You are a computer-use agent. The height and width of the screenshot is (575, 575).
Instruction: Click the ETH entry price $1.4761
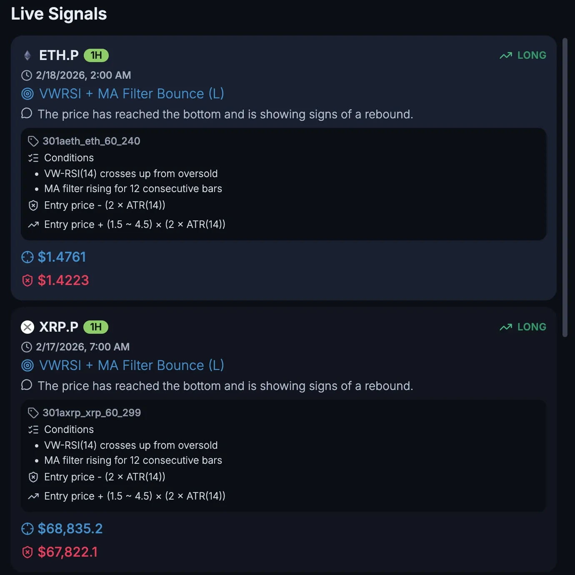point(62,257)
